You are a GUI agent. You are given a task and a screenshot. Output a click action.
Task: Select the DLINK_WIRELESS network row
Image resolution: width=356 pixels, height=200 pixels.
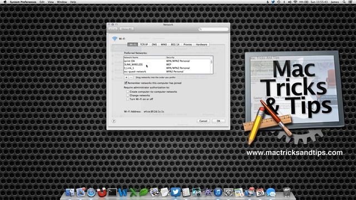167,64
